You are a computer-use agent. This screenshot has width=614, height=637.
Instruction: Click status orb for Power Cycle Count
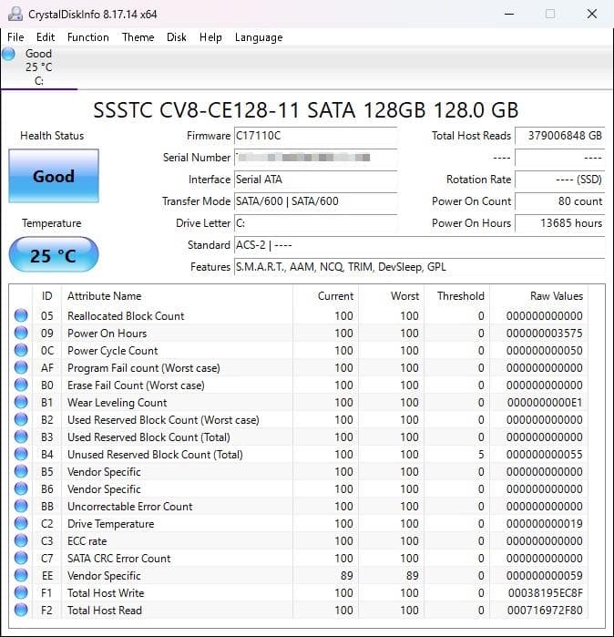pyautogui.click(x=21, y=350)
